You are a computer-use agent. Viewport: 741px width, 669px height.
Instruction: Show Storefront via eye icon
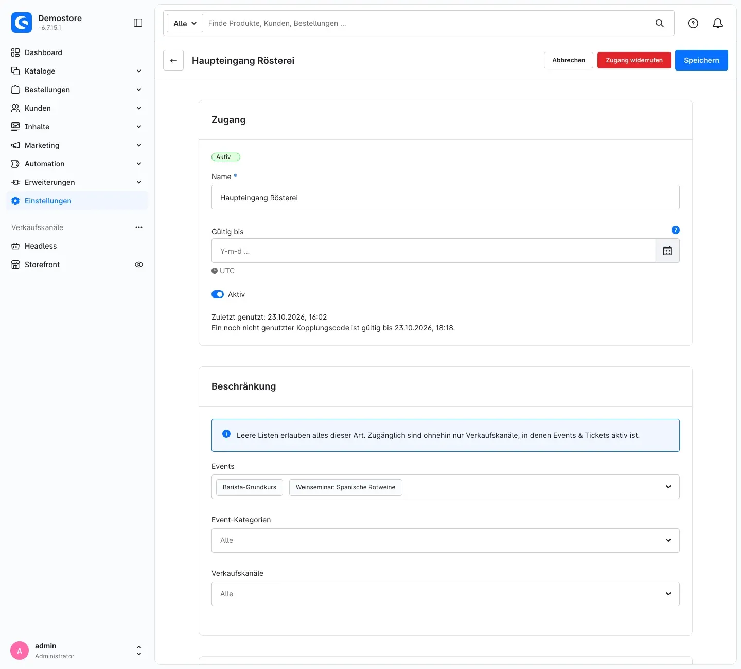(139, 265)
